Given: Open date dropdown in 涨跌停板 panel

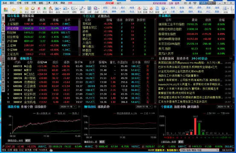Looking at the screenshot, I should [68, 107].
